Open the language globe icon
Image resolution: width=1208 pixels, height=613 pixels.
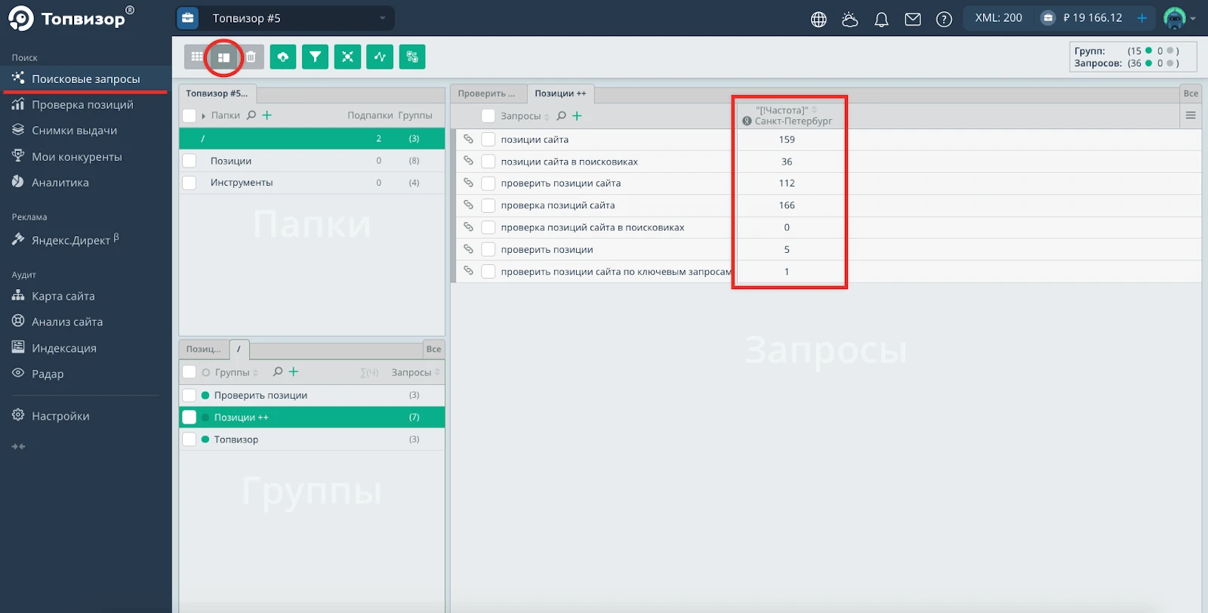click(x=818, y=19)
